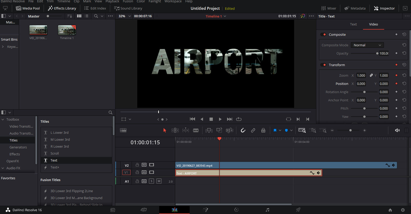Toggle the Composite section enable switch
Screen dimensions: 411x214
323,34
